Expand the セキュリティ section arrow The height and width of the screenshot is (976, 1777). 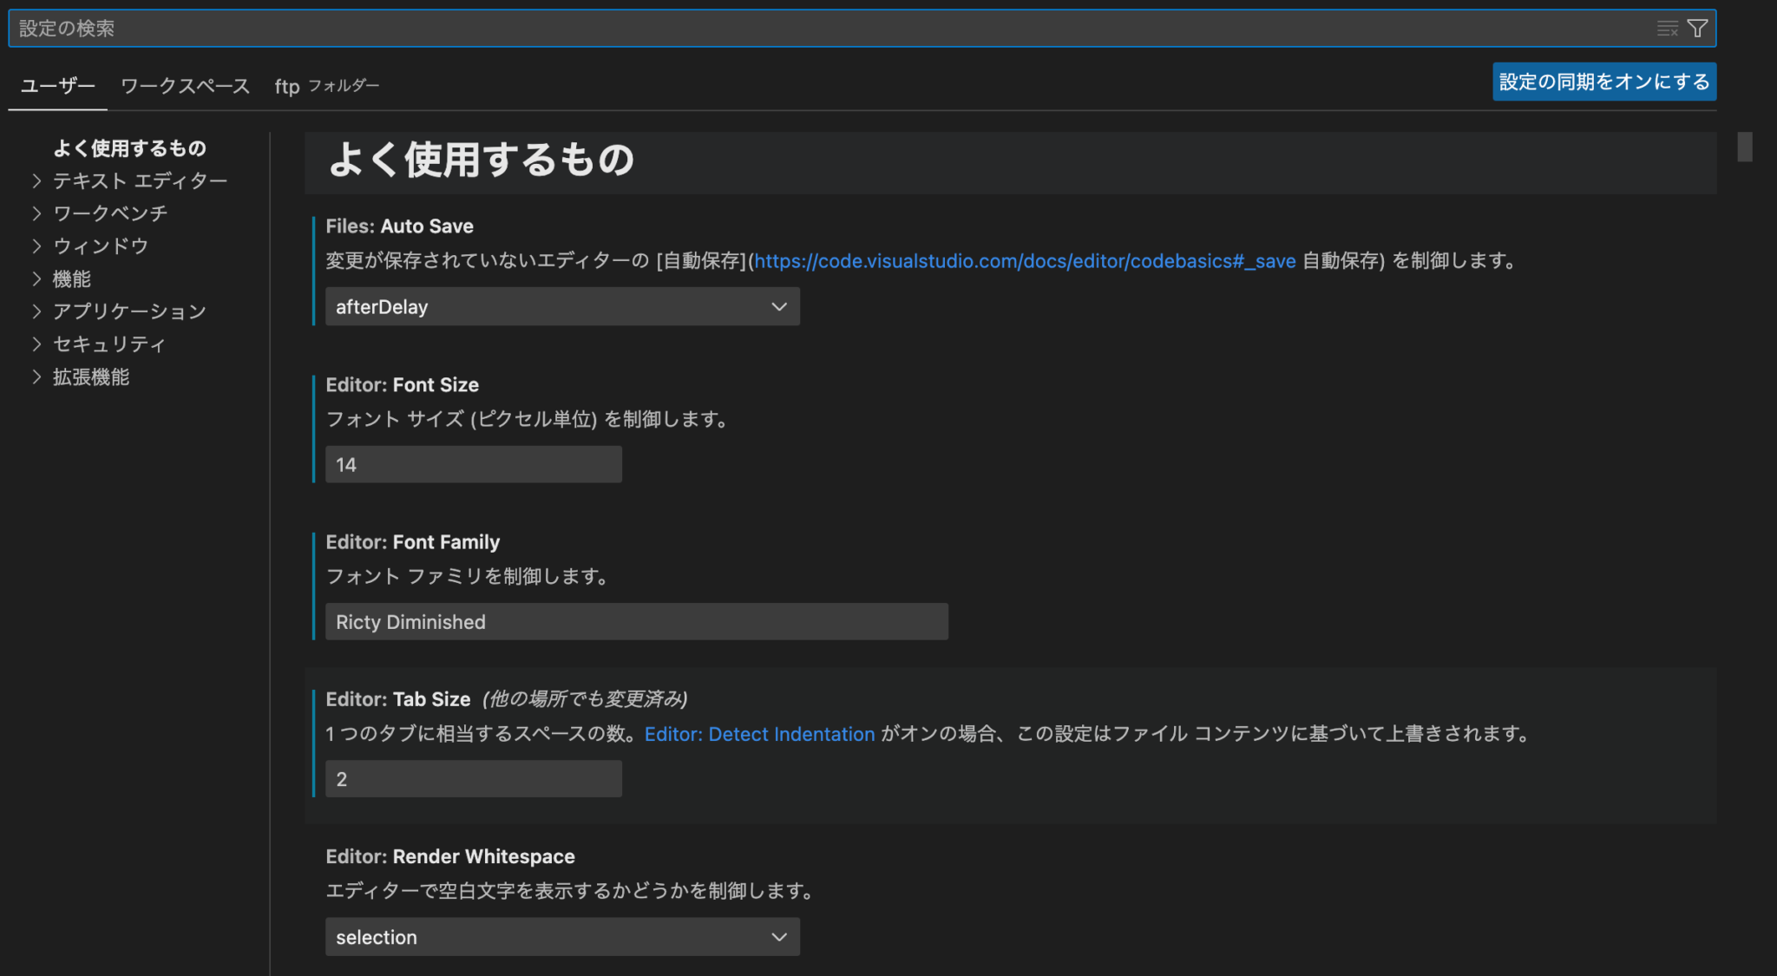[x=36, y=344]
